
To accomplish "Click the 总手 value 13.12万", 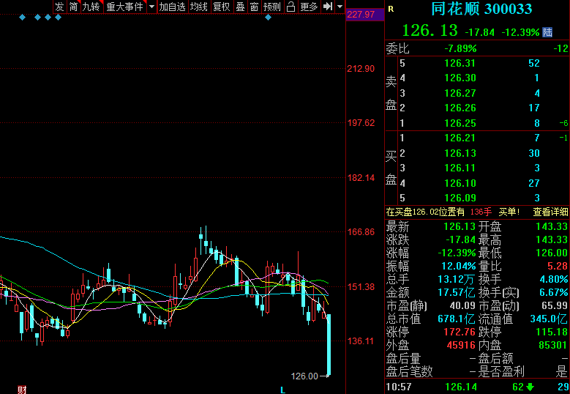I will (456, 280).
